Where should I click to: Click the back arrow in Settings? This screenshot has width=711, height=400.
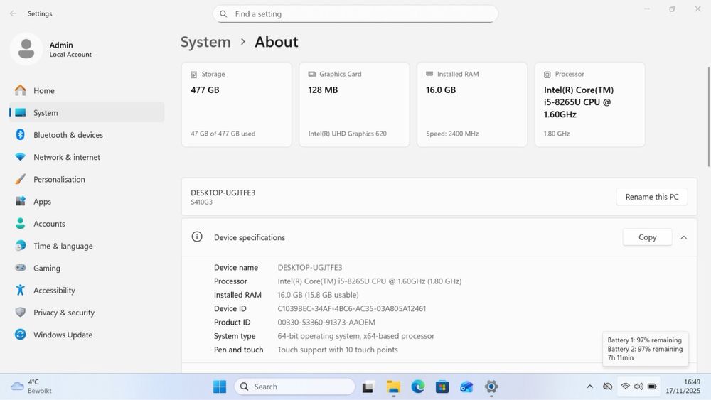(13, 13)
